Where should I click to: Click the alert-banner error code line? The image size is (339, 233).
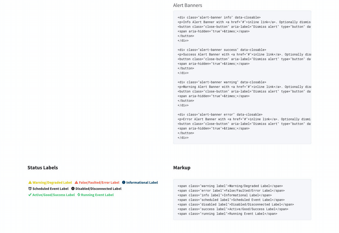tap(220, 115)
